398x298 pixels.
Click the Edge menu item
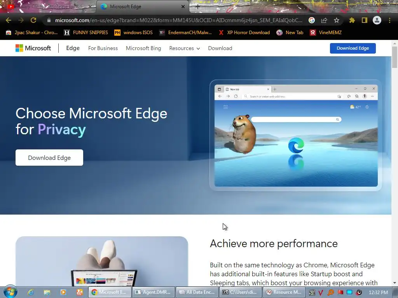point(73,48)
